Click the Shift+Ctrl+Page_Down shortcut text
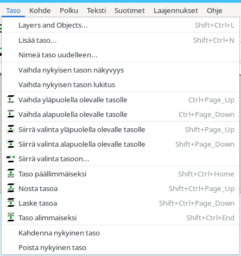 point(196,204)
